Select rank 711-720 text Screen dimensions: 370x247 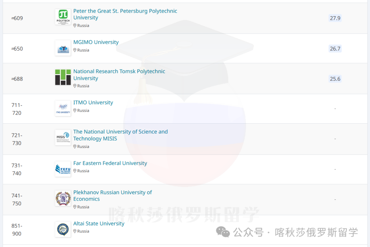(17, 109)
